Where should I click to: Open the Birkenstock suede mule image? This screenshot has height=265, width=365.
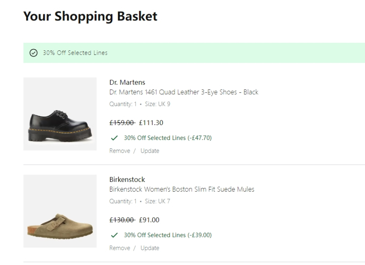pos(60,211)
